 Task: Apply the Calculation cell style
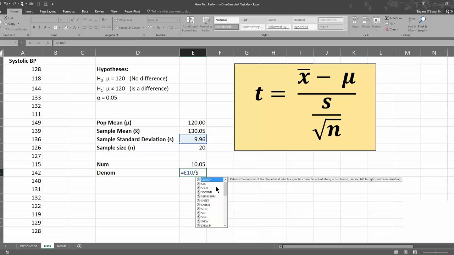tap(331, 20)
